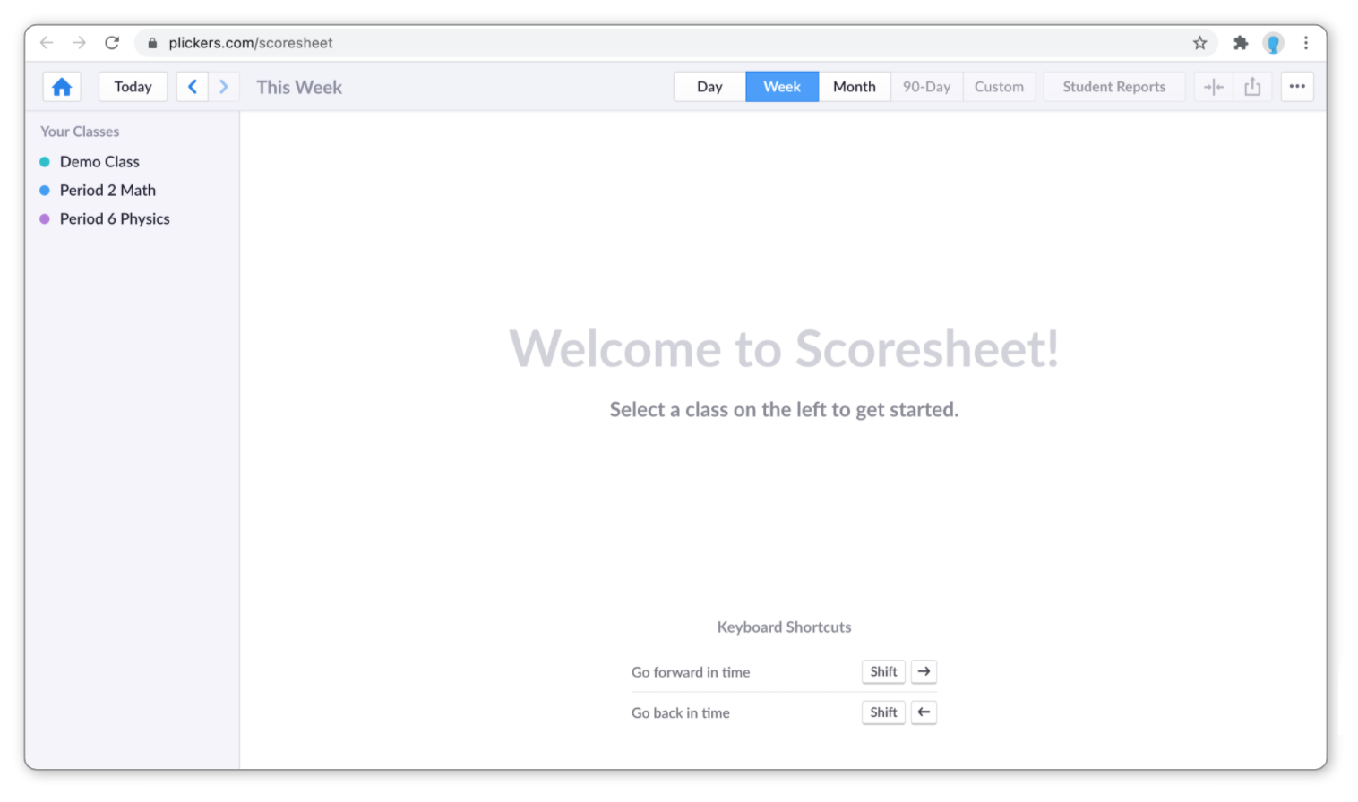
Task: Click the column width adjust icon
Action: (1214, 87)
